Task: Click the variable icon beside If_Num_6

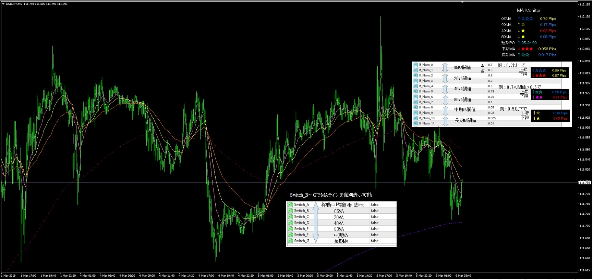Action: tap(415, 97)
